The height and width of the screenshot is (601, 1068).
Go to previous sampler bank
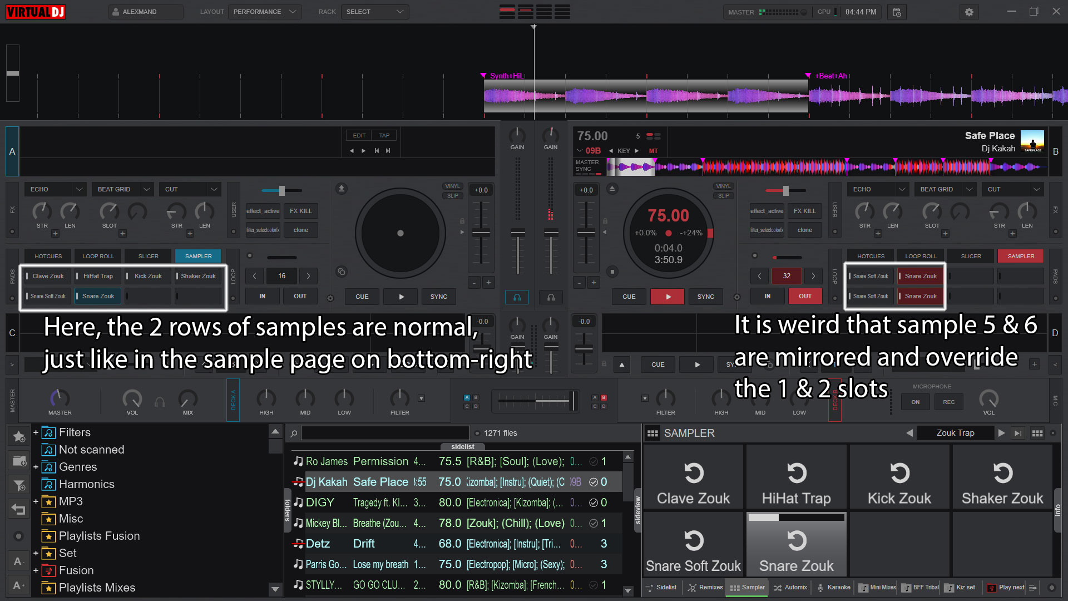(x=909, y=433)
